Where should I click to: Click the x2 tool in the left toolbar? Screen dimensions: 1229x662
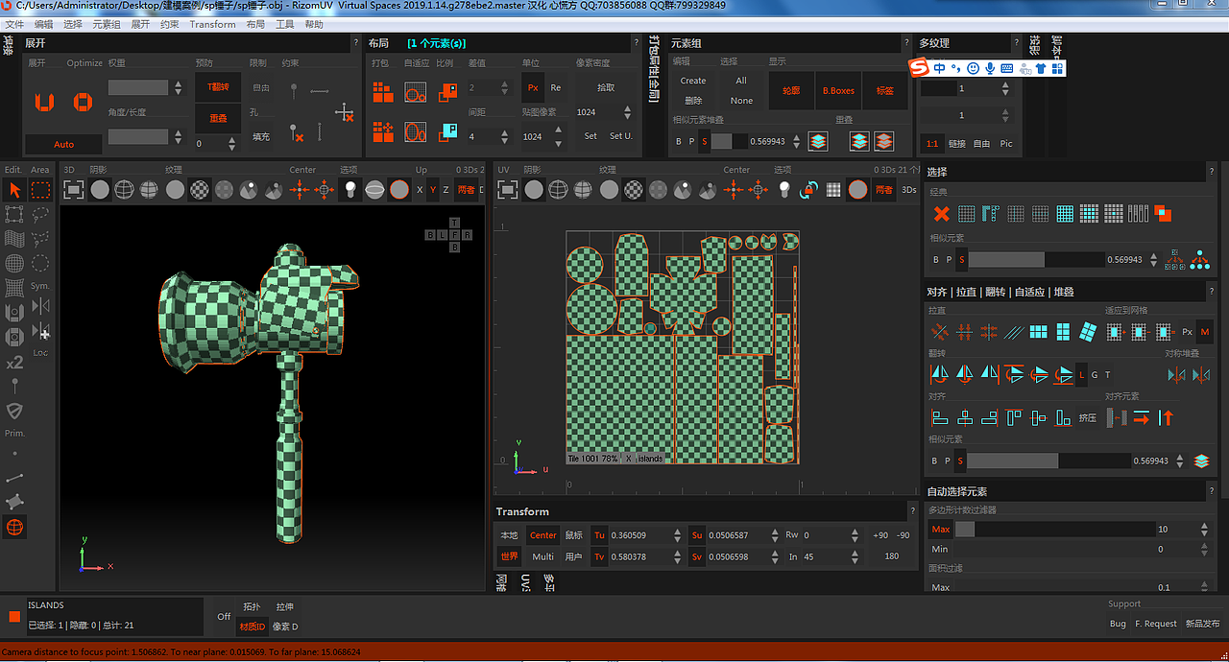(14, 363)
